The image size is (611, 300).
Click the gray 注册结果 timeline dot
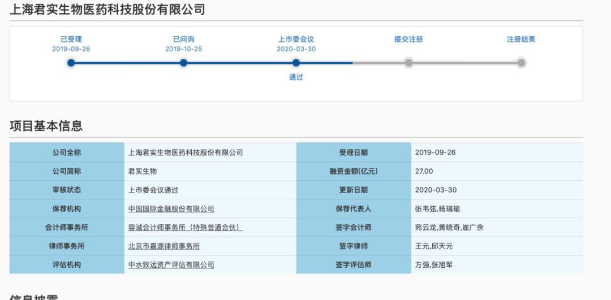[x=521, y=63]
